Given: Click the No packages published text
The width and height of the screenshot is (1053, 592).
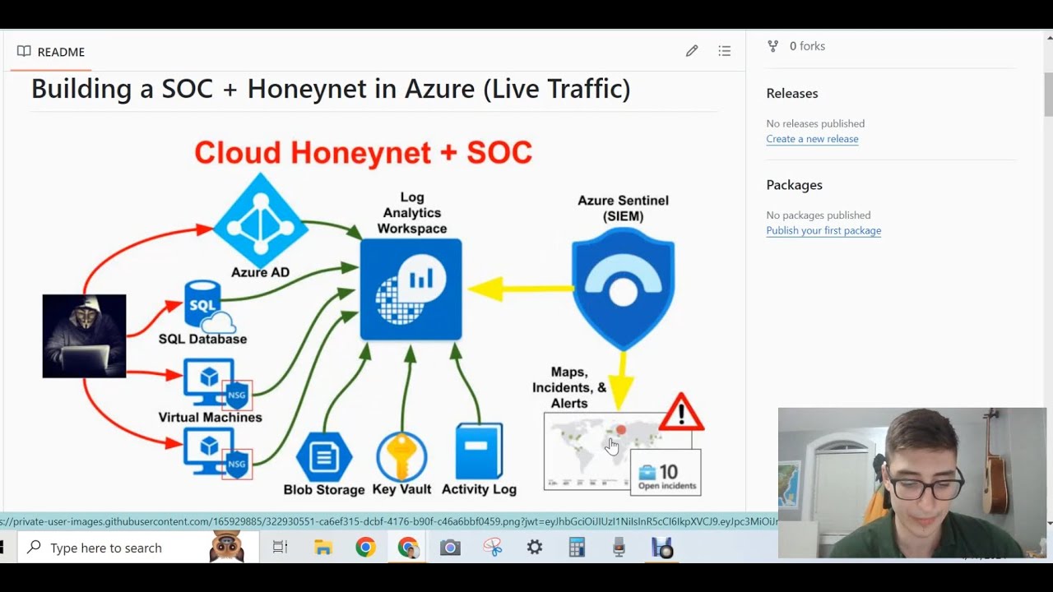Looking at the screenshot, I should (819, 215).
